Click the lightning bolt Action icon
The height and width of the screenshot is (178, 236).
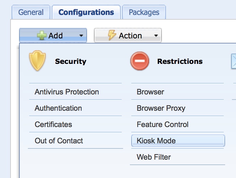tap(112, 36)
